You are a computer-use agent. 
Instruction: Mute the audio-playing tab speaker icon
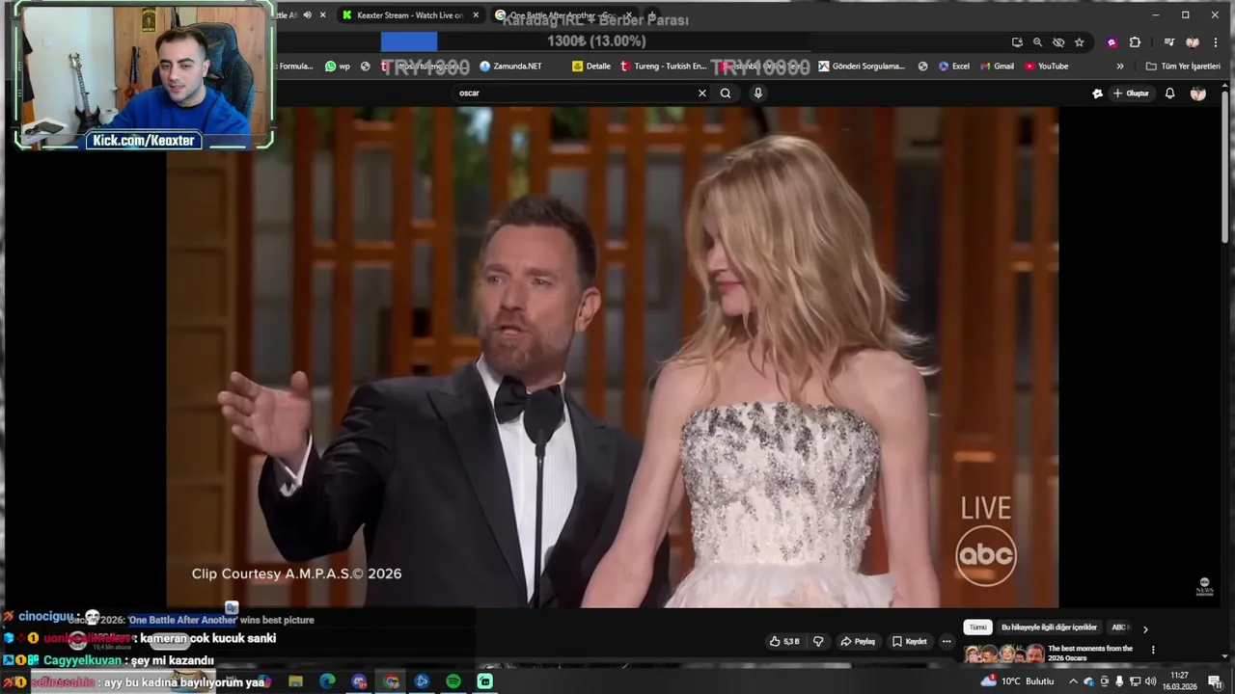click(308, 15)
